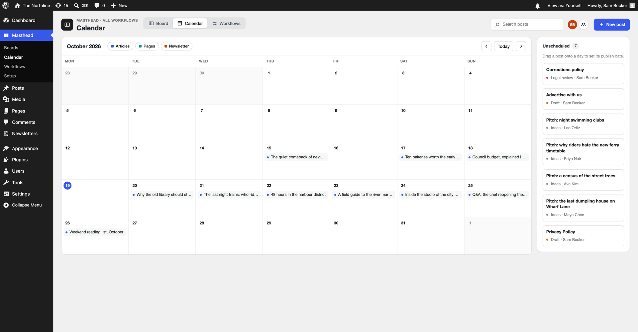Toggle the Newsletter filter chip
The image size is (638, 332).
tap(176, 46)
